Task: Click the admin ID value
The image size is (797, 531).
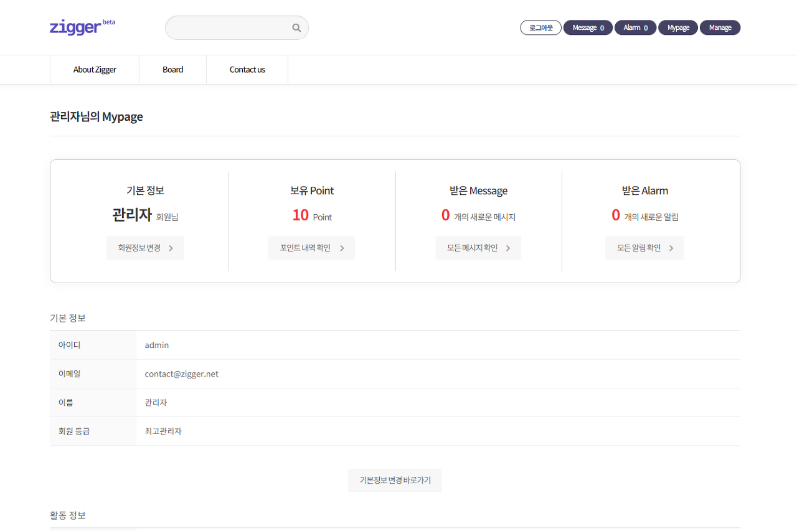Action: tap(157, 345)
